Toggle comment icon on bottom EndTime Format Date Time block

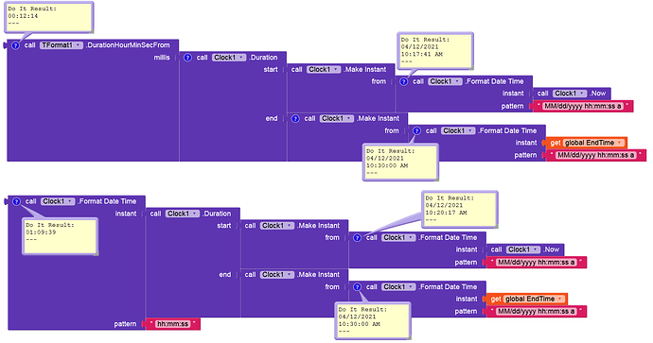[x=358, y=287]
